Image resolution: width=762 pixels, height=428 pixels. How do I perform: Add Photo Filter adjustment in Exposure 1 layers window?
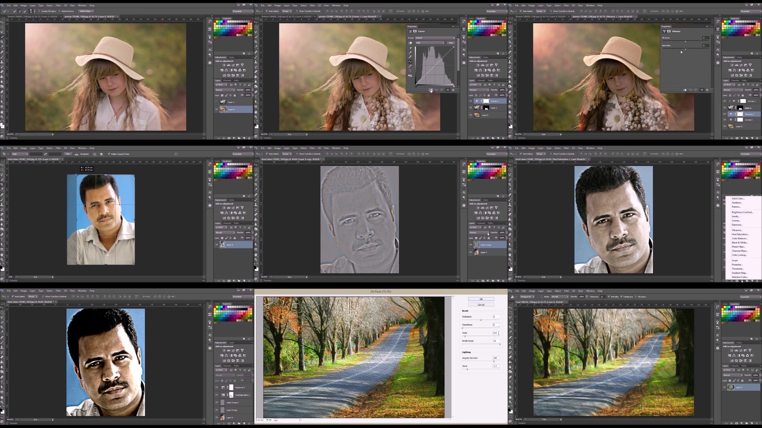click(x=235, y=356)
